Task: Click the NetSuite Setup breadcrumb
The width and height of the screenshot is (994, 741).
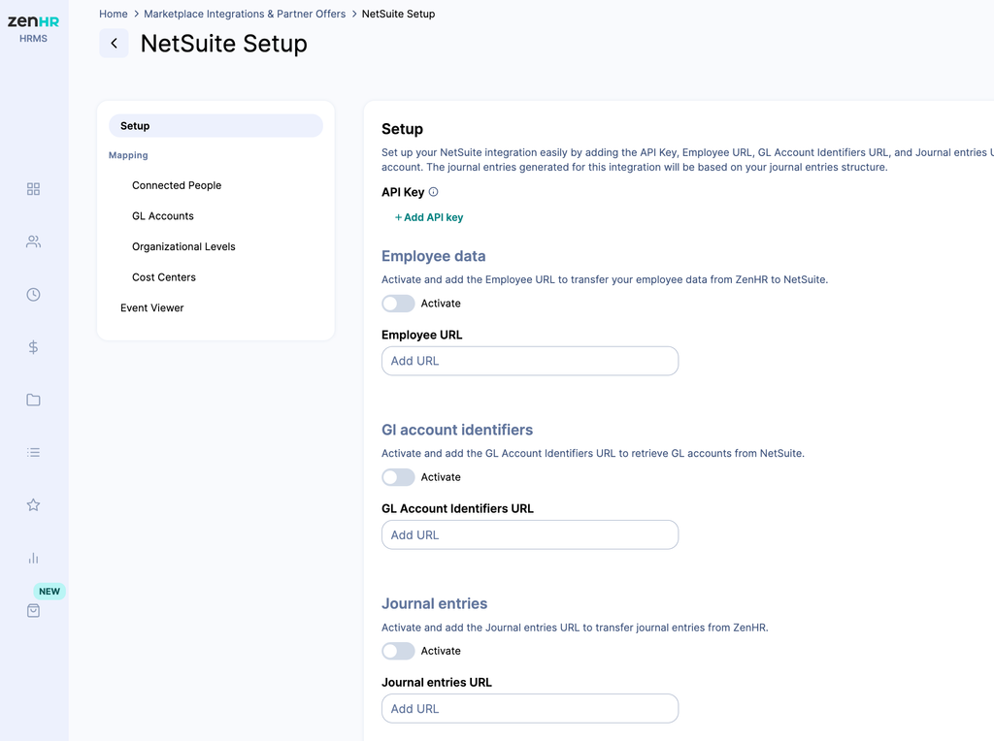Action: point(399,14)
